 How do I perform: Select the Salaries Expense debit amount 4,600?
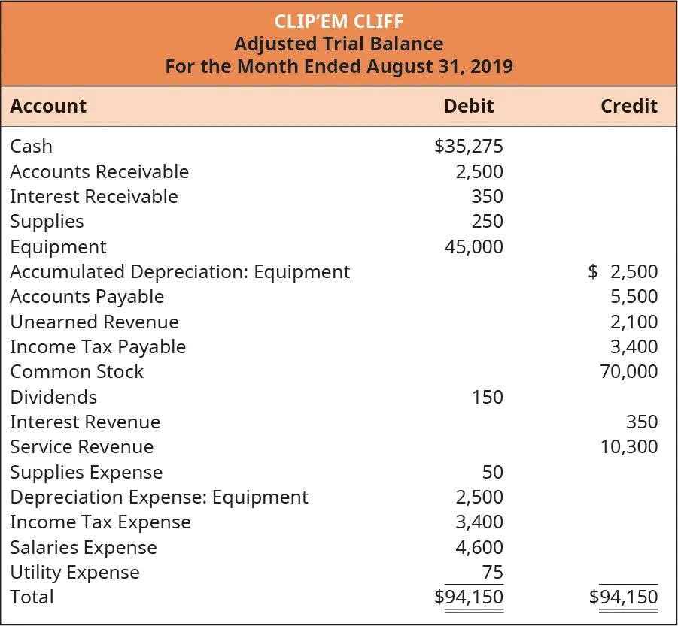[x=479, y=548]
